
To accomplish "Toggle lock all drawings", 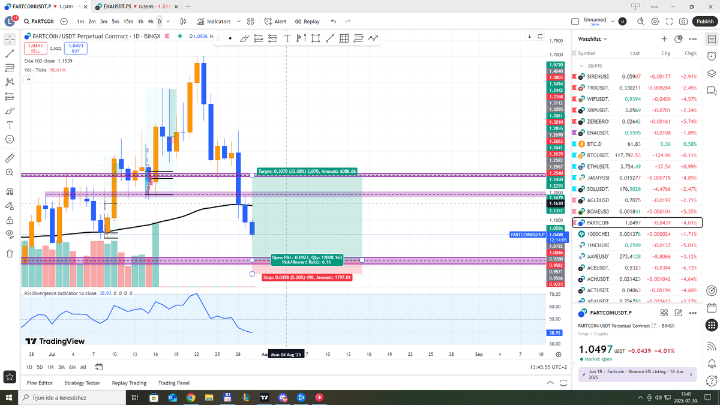I will (10, 220).
